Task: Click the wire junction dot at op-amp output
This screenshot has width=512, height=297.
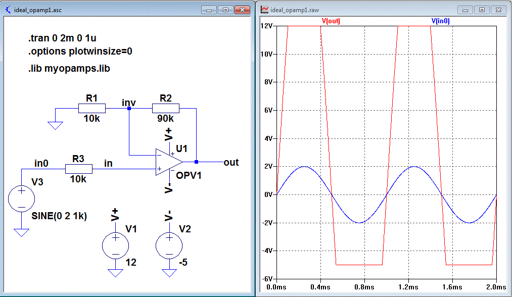Action: coord(196,162)
